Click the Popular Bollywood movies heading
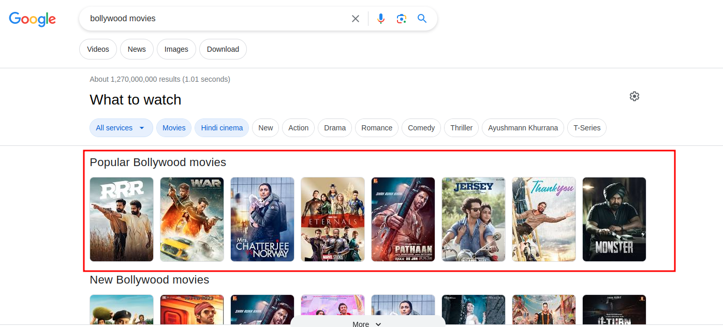The image size is (723, 327). pos(158,162)
